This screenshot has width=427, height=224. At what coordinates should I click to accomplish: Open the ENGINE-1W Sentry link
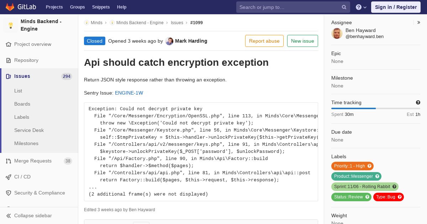coord(129,93)
